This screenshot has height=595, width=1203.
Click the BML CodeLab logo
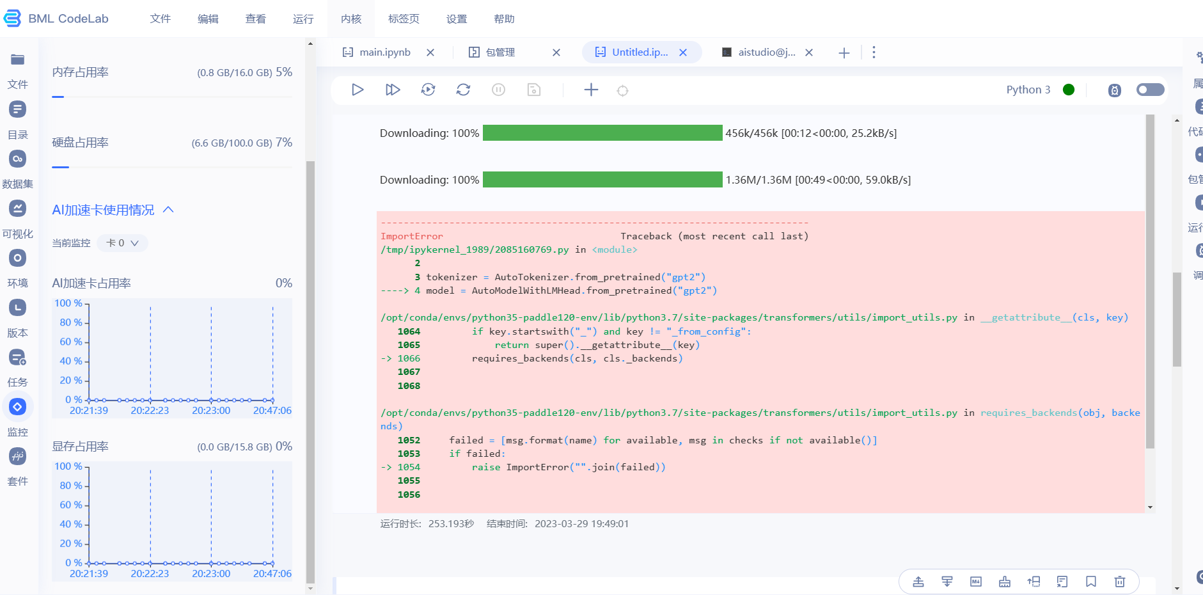56,19
